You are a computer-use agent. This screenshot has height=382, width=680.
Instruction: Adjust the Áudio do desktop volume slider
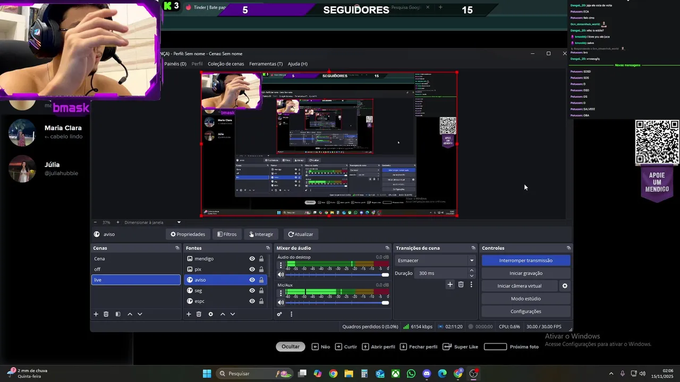(338, 275)
